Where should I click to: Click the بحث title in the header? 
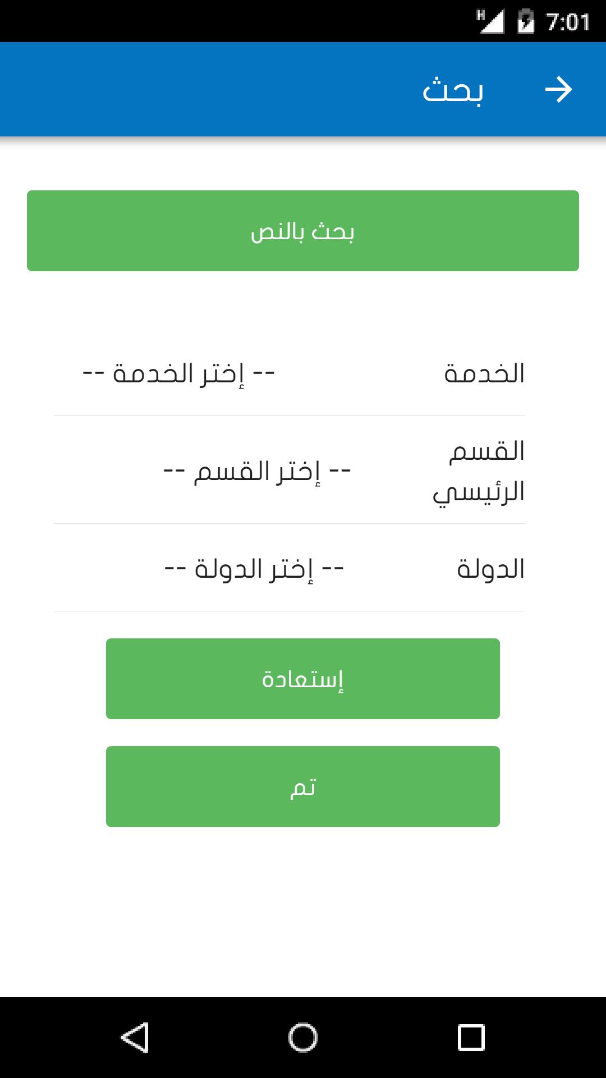(453, 91)
